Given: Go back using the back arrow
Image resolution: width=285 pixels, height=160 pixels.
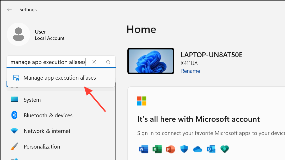Looking at the screenshot, I should (9, 9).
